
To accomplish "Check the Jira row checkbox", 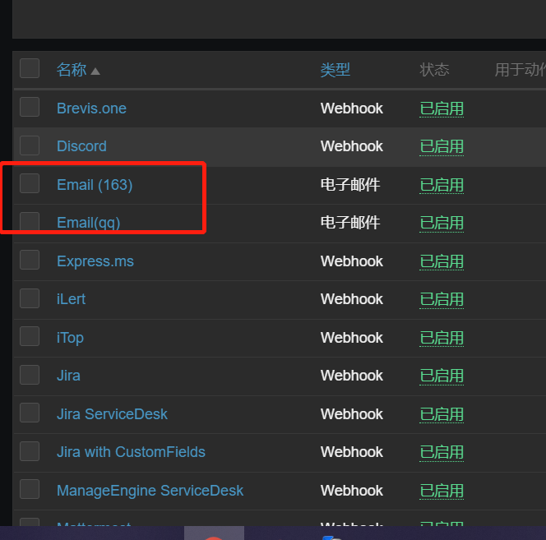I will point(30,375).
